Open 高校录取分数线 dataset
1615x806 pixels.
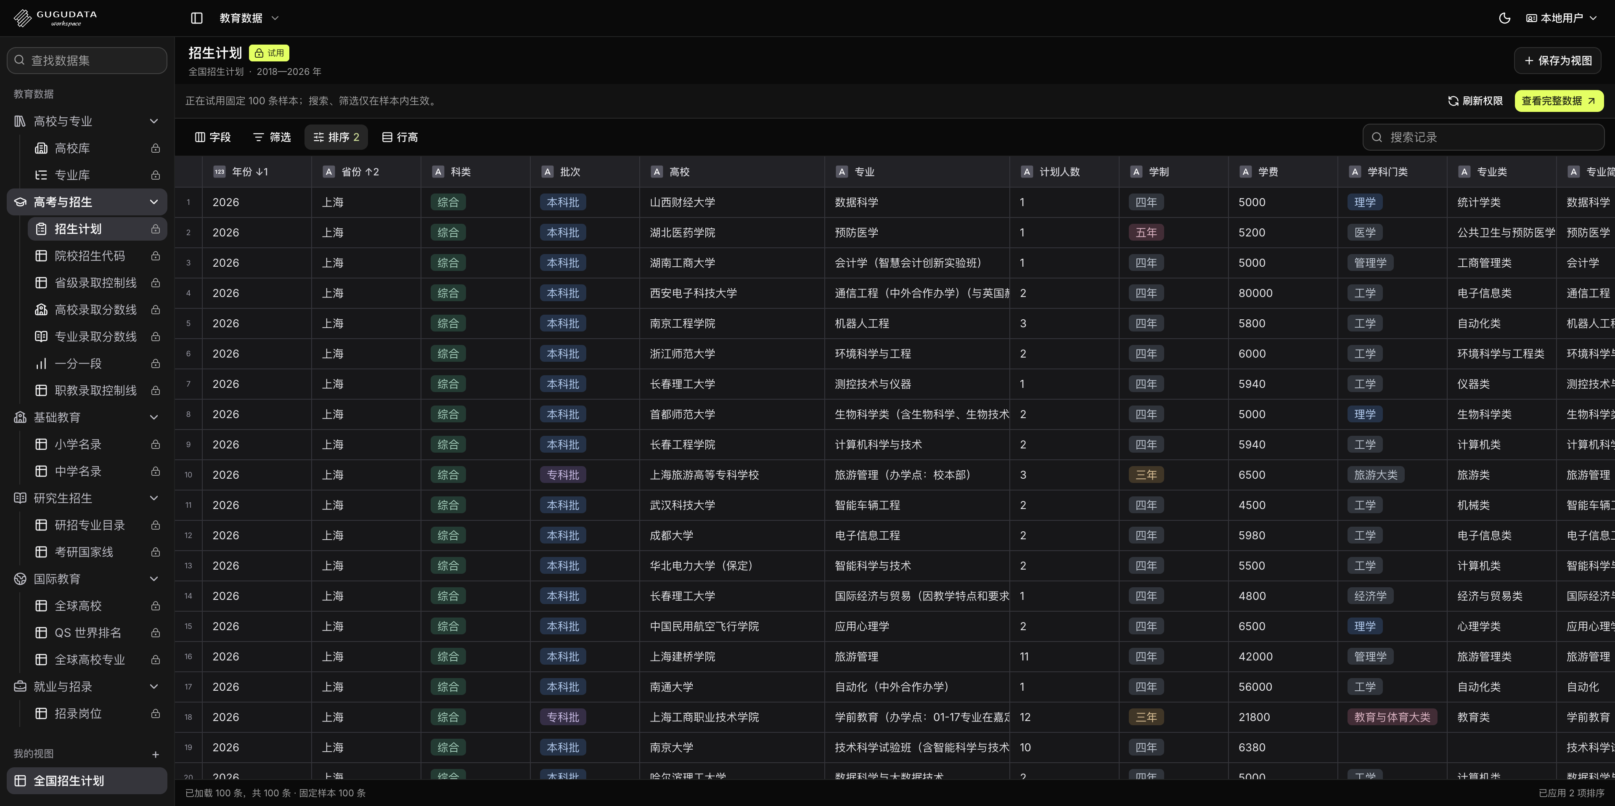pos(97,310)
